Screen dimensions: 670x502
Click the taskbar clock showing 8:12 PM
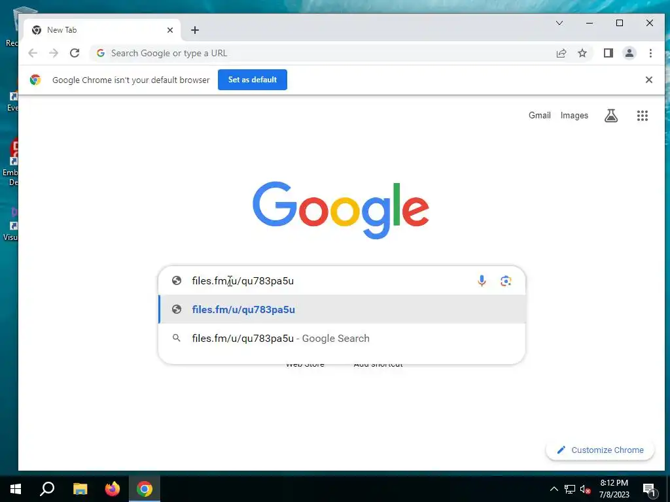point(614,489)
